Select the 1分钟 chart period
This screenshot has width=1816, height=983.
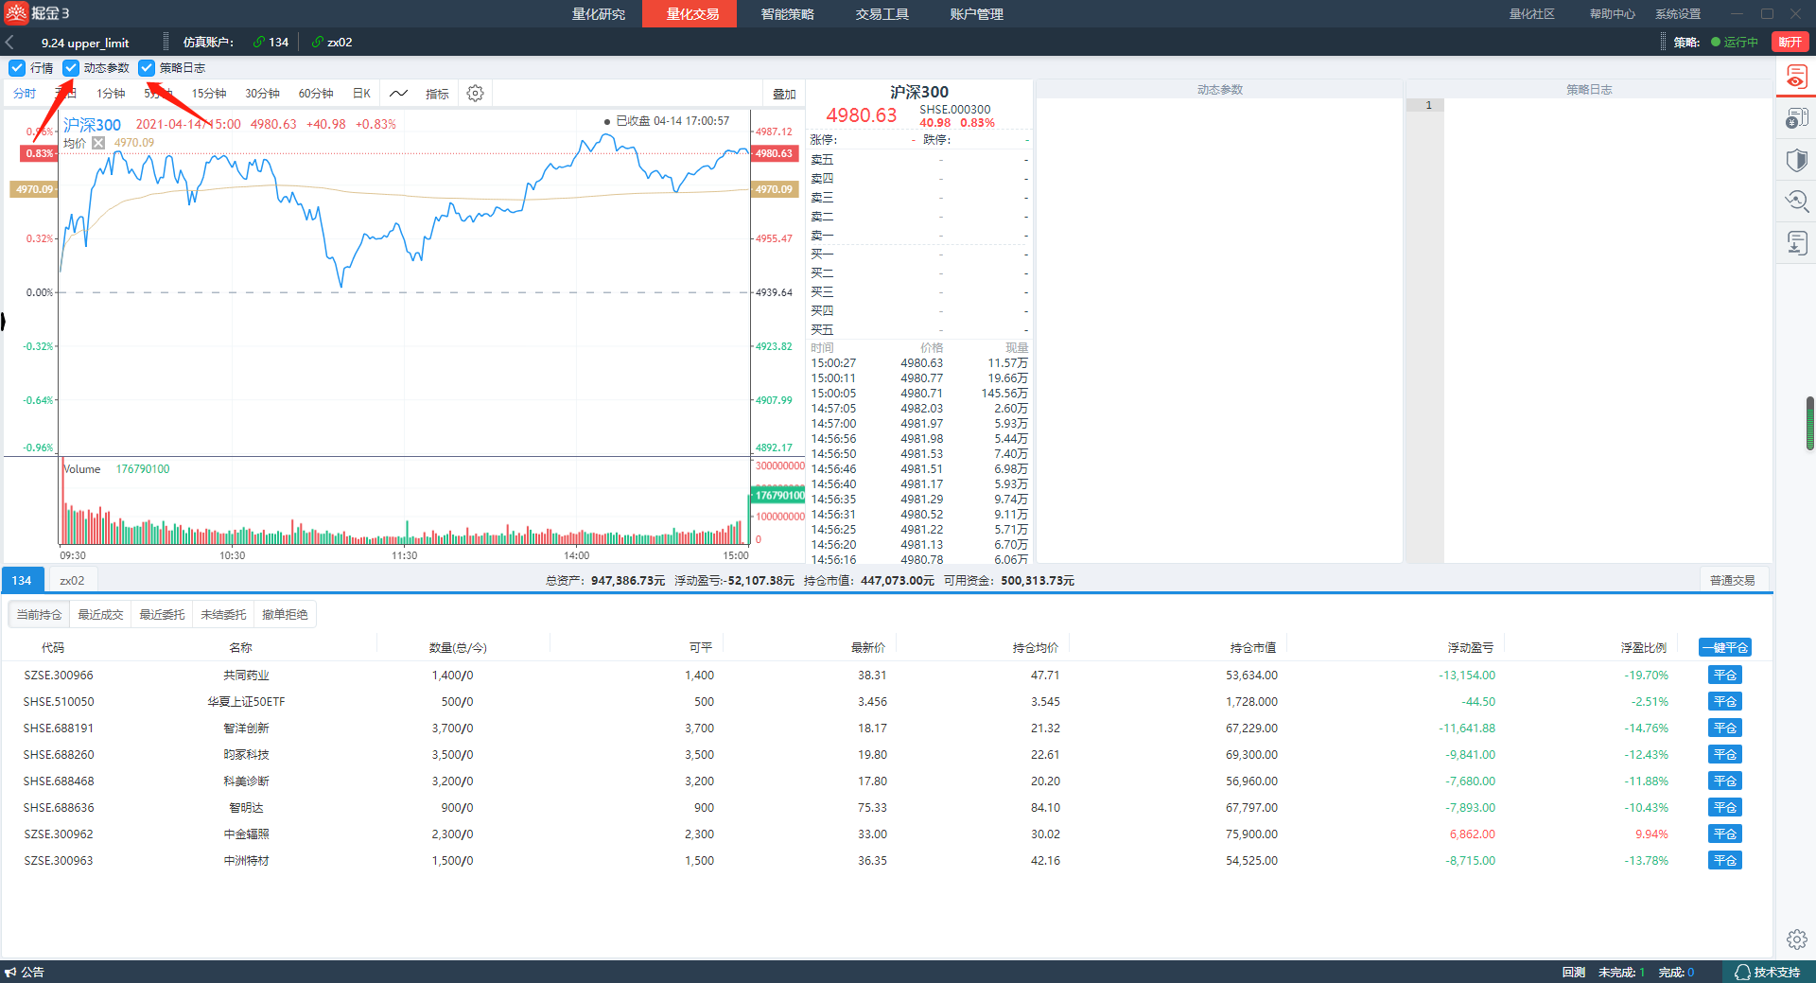tap(111, 94)
